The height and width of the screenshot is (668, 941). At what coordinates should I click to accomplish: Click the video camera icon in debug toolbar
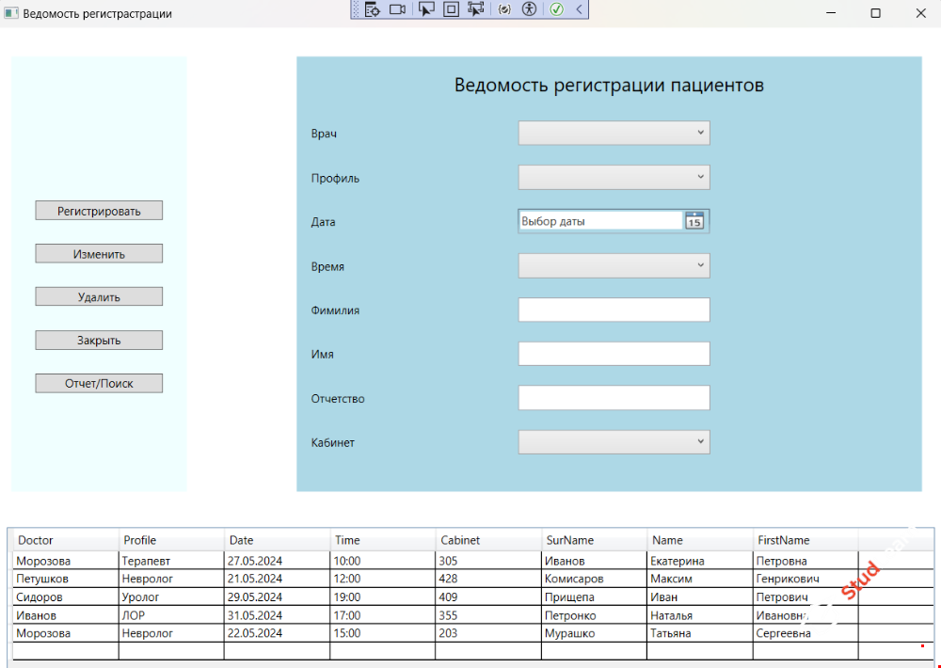point(397,9)
